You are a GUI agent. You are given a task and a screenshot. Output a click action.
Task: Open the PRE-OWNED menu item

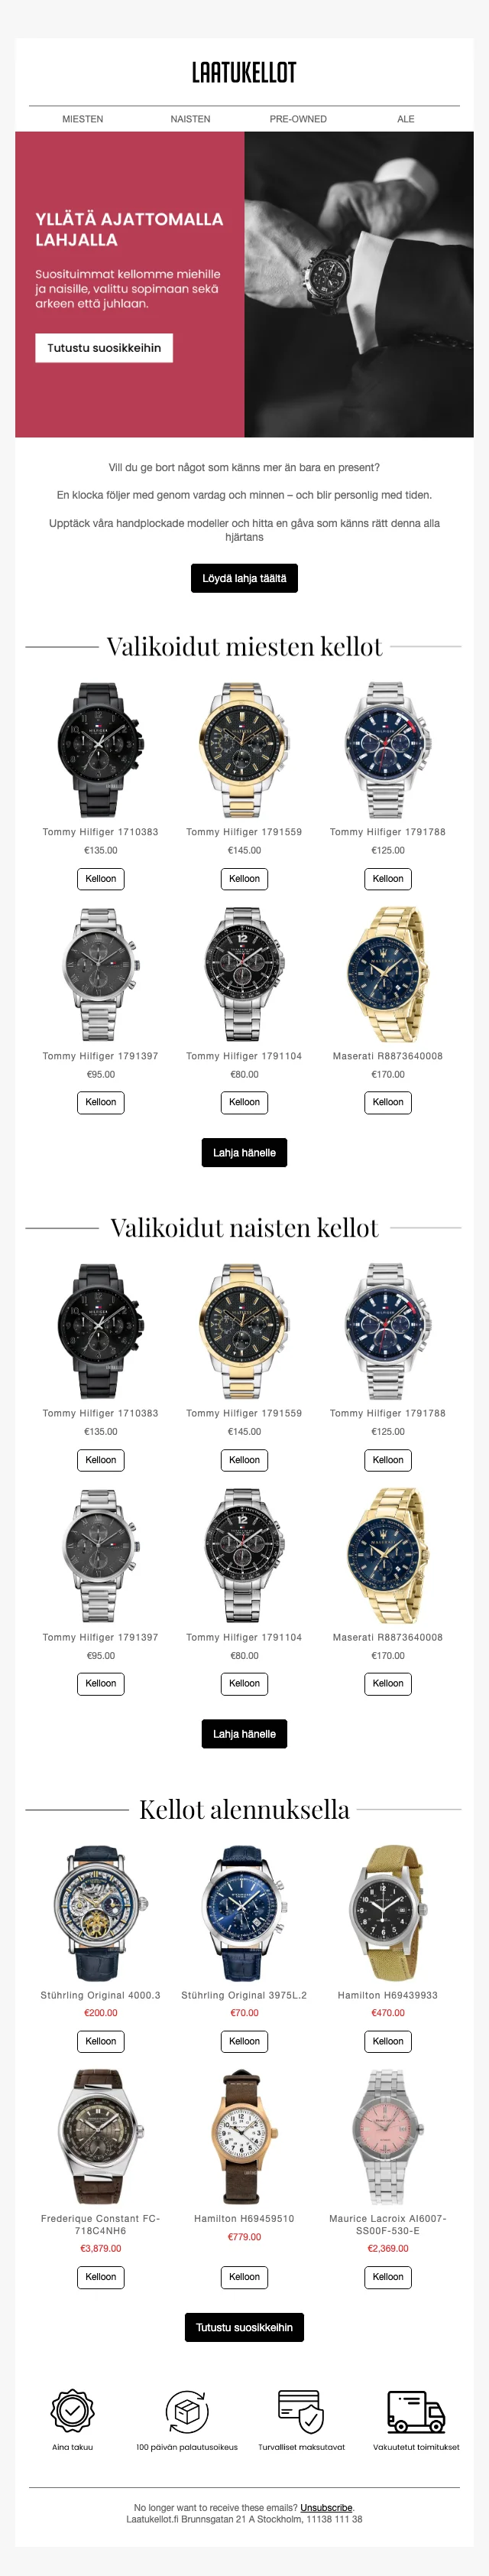(x=299, y=119)
